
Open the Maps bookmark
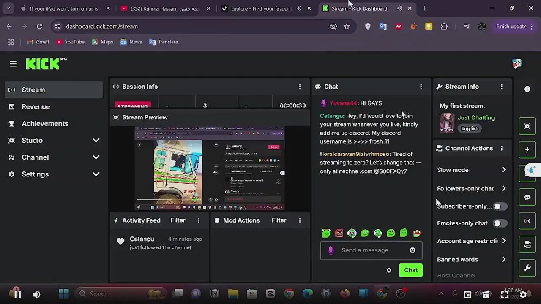pyautogui.click(x=102, y=42)
